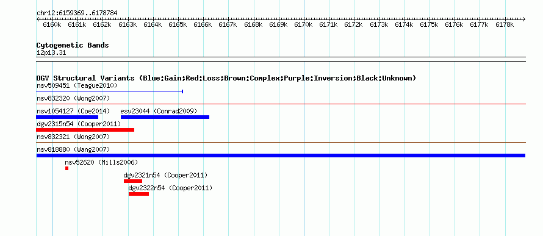The height and width of the screenshot is (236, 543).
Task: Click the 6165k ruler position
Action: [178, 24]
